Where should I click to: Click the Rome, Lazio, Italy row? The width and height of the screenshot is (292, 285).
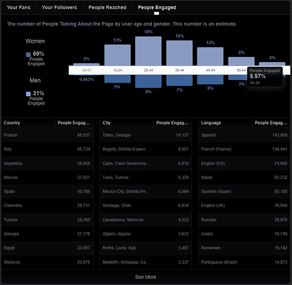tap(146, 248)
